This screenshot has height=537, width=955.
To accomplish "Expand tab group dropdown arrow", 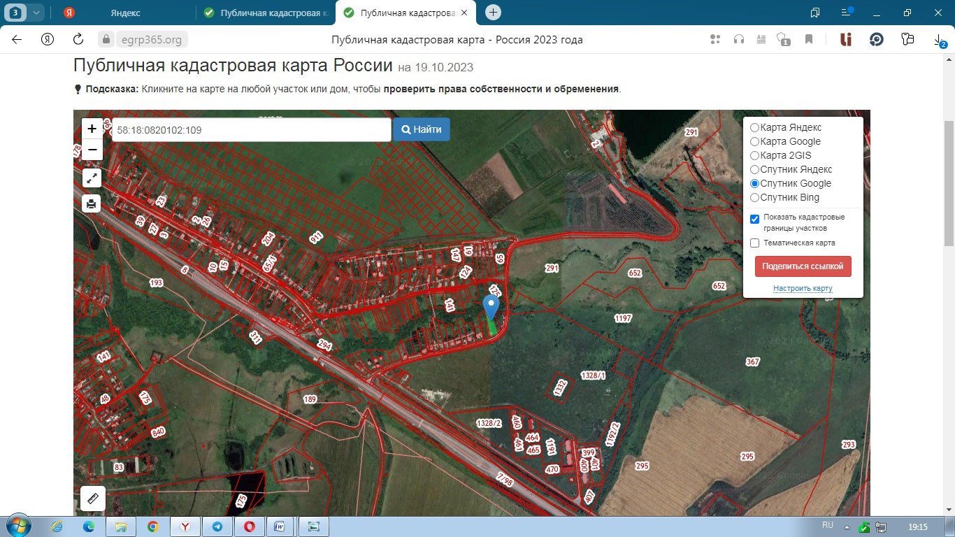I will click(x=36, y=13).
